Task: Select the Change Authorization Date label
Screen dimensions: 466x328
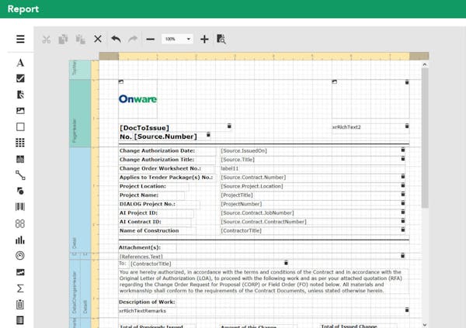Action: coord(167,150)
